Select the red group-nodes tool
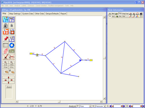Viewport: 145px width, 108px height. coord(6,32)
